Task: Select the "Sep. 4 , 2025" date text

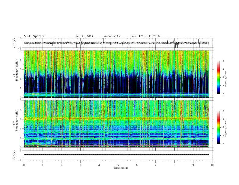Action: pyautogui.click(x=84, y=36)
